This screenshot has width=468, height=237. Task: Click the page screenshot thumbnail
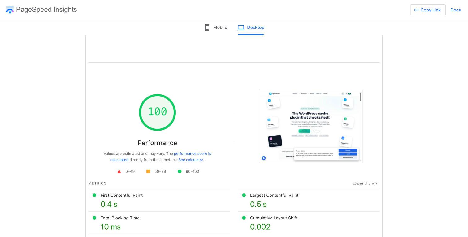[310, 126]
